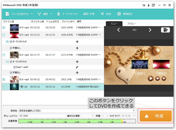Click the F:¥視頻資料¥「君の名は… path cell
The width and height of the screenshot is (176, 130).
[88, 87]
